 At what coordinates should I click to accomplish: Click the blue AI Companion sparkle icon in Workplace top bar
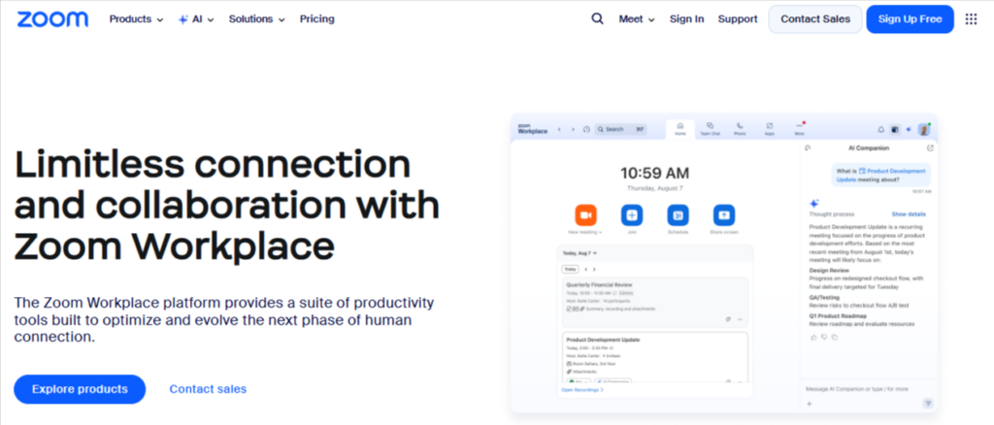909,129
